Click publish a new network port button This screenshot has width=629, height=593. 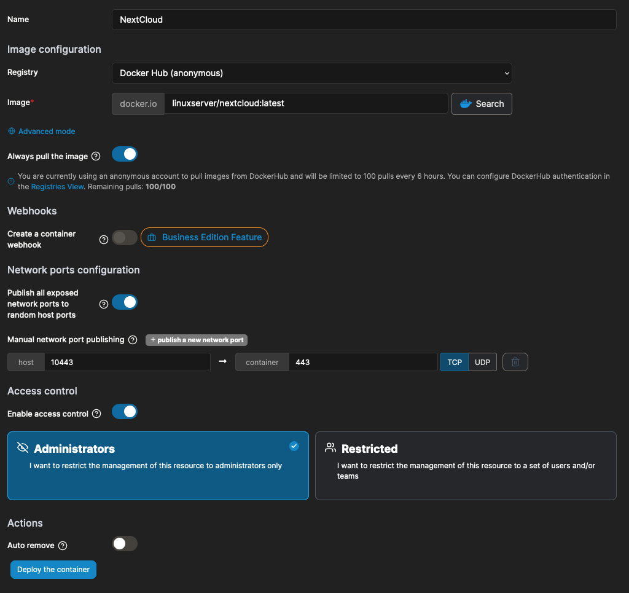pyautogui.click(x=197, y=340)
